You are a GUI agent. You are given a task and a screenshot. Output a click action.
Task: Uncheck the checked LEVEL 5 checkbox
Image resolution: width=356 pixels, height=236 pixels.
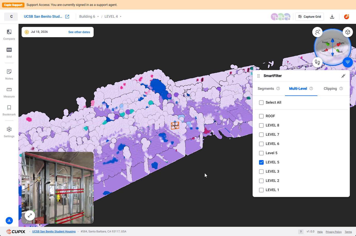261,162
